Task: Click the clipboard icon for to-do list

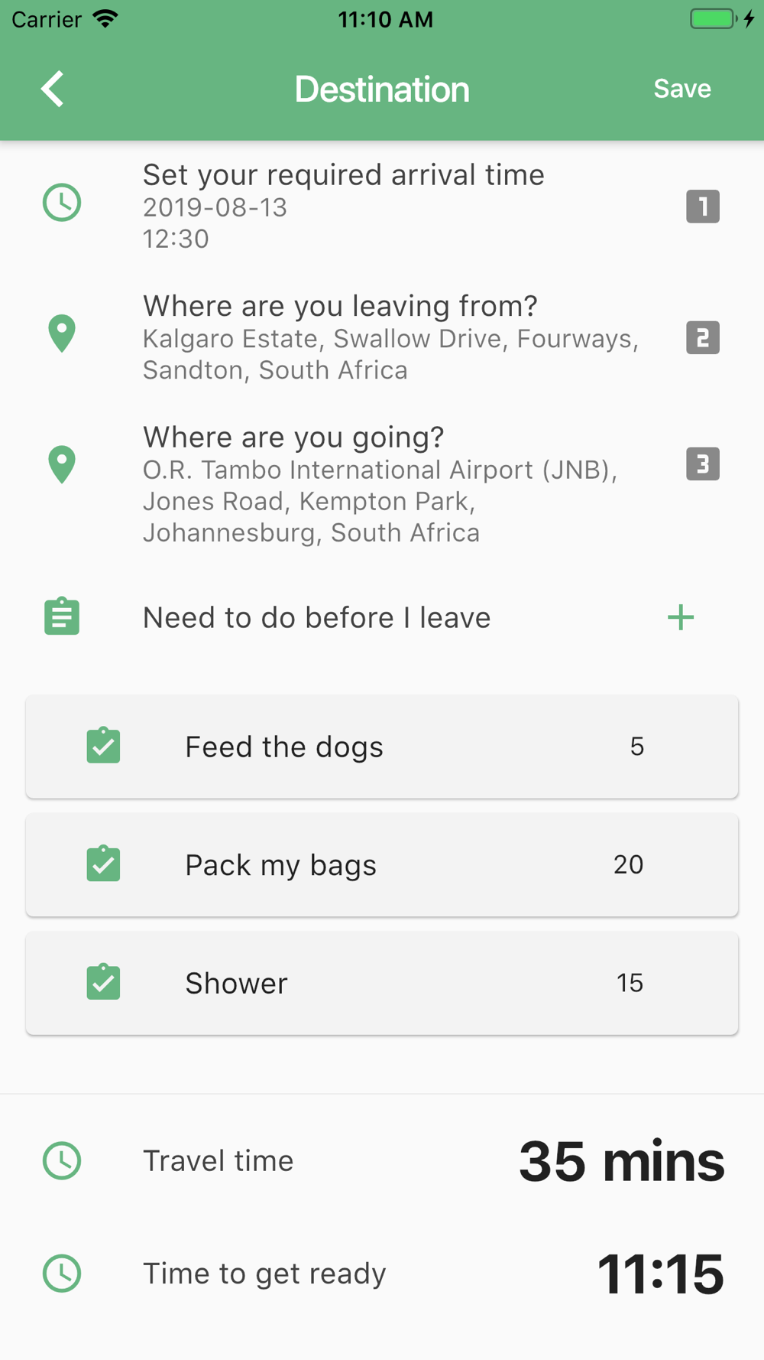Action: [62, 617]
